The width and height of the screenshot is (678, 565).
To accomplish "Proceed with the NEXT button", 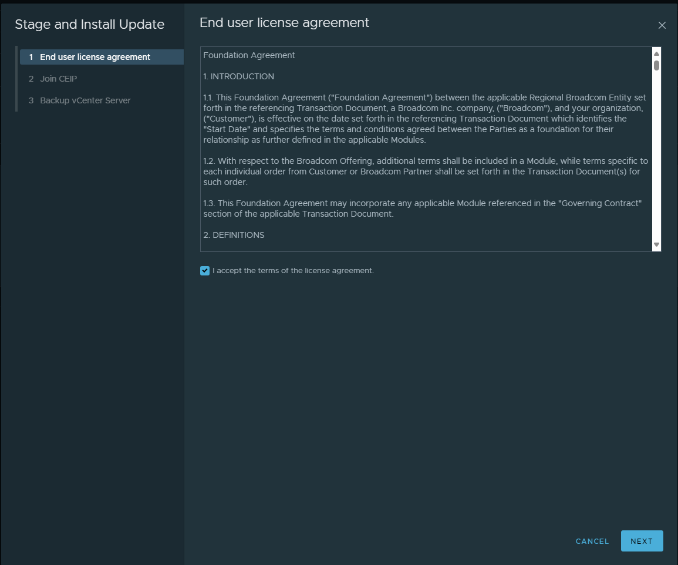I will 642,541.
